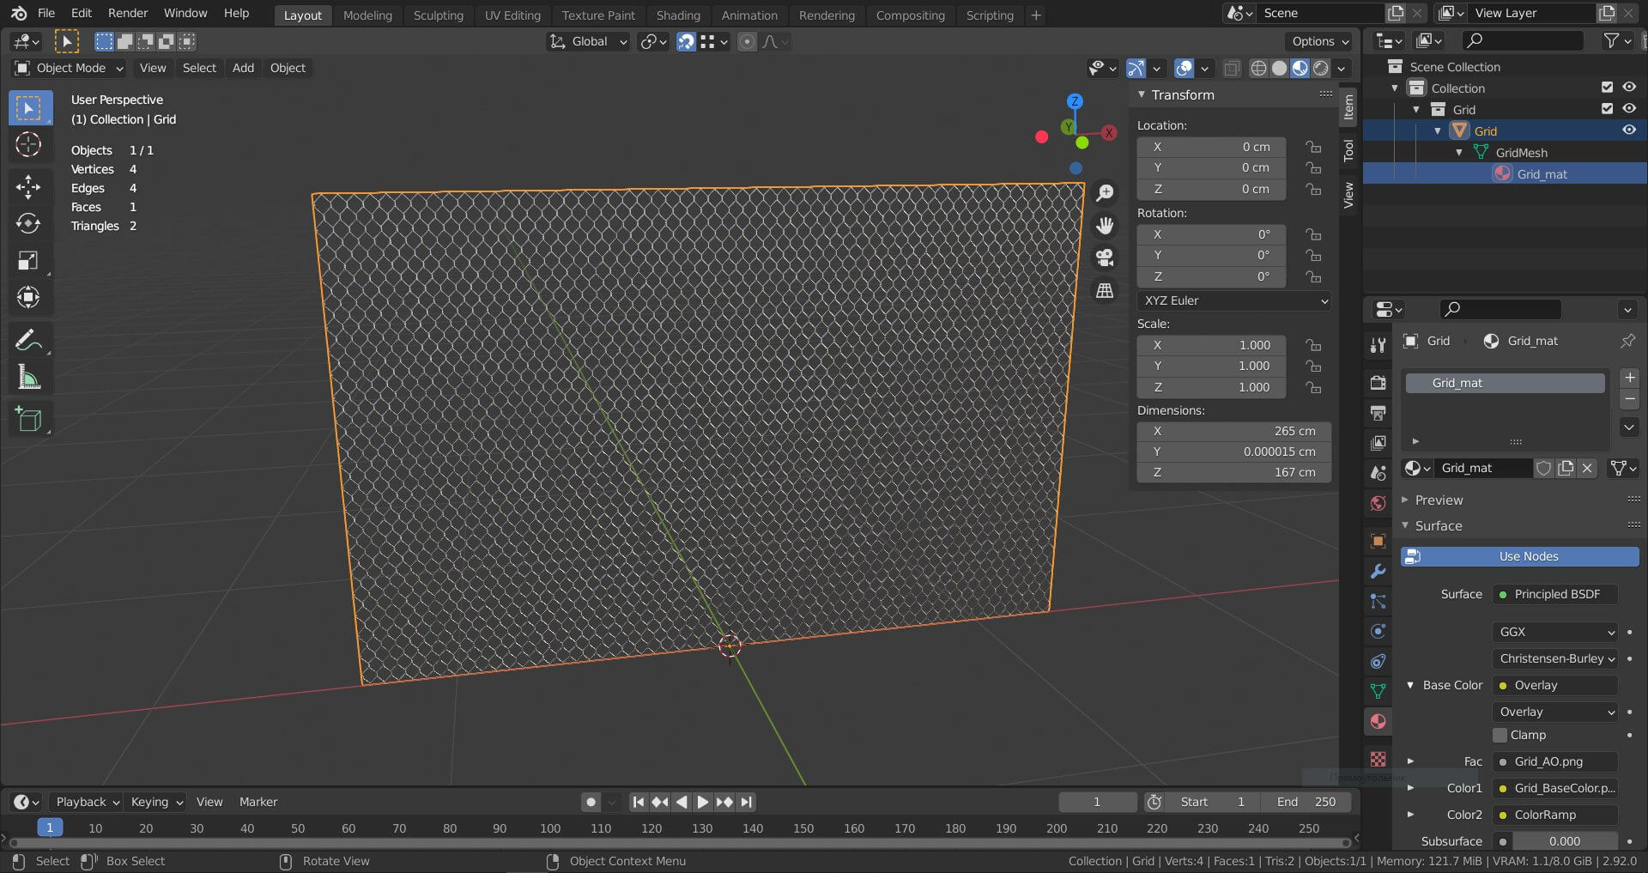Expand the Preview panel
Viewport: 1648px width, 873px height.
point(1439,500)
